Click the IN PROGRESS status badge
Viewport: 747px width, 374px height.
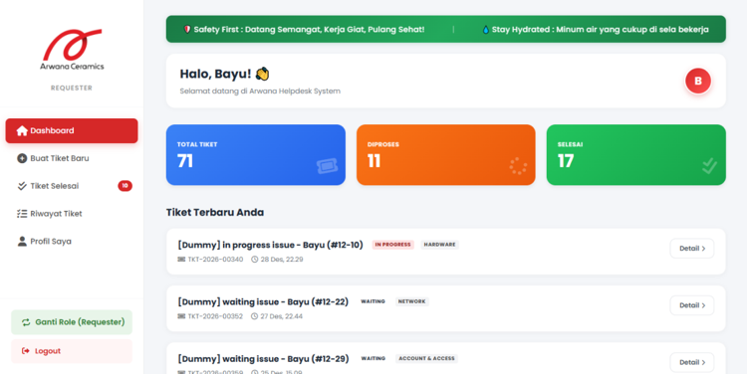(x=393, y=245)
